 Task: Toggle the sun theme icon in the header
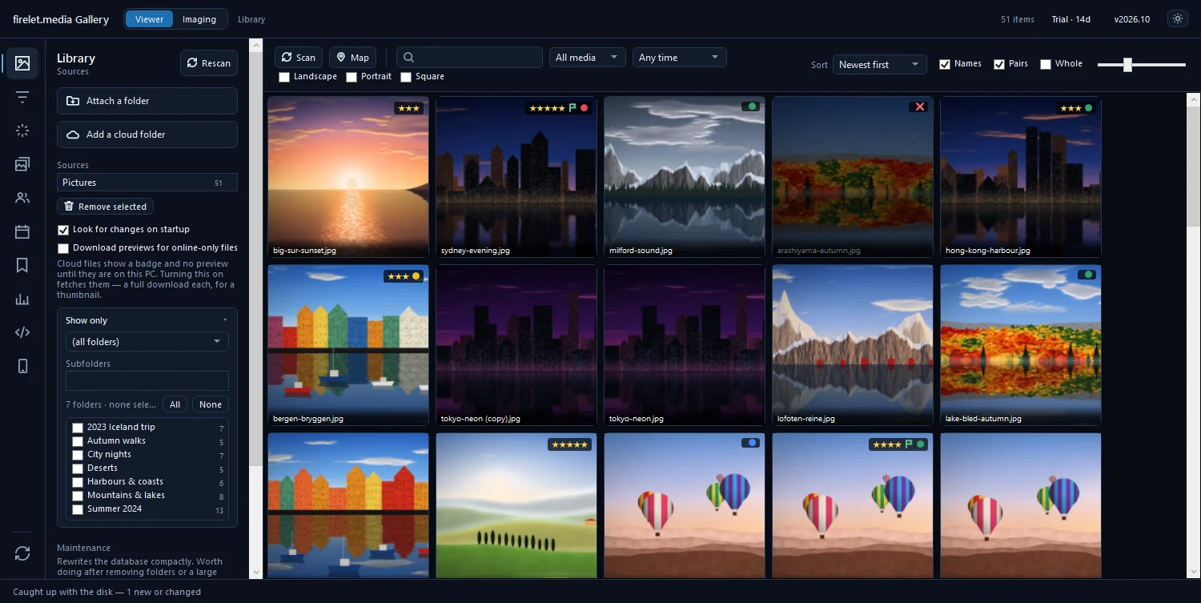tap(1177, 19)
